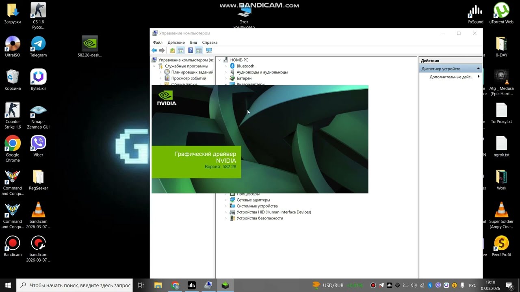Open the Peer2Profit desktop shortcut

pyautogui.click(x=501, y=246)
